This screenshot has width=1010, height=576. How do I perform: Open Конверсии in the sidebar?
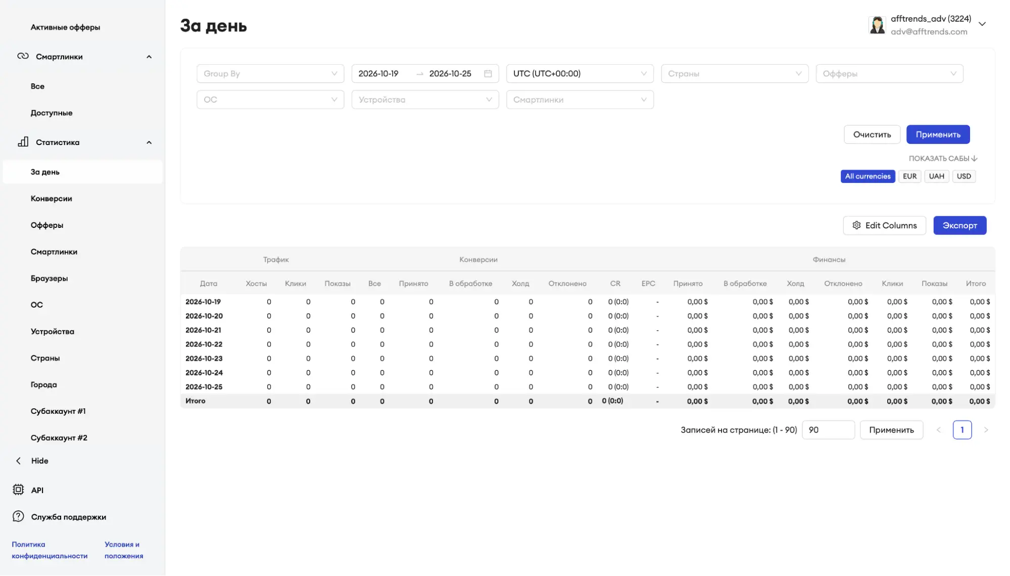[52, 199]
